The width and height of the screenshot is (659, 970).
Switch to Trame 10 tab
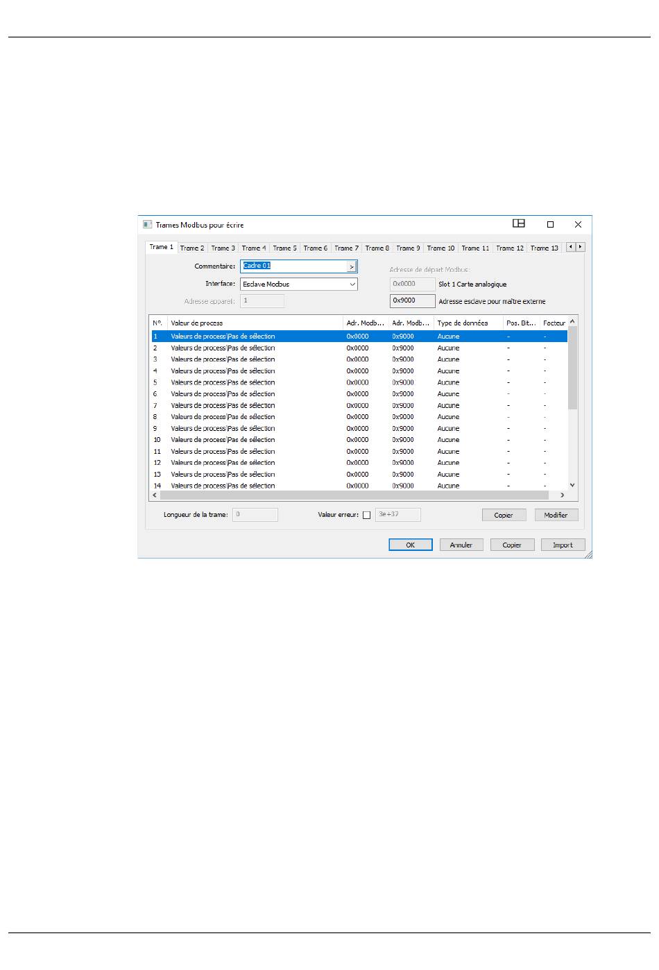[440, 248]
